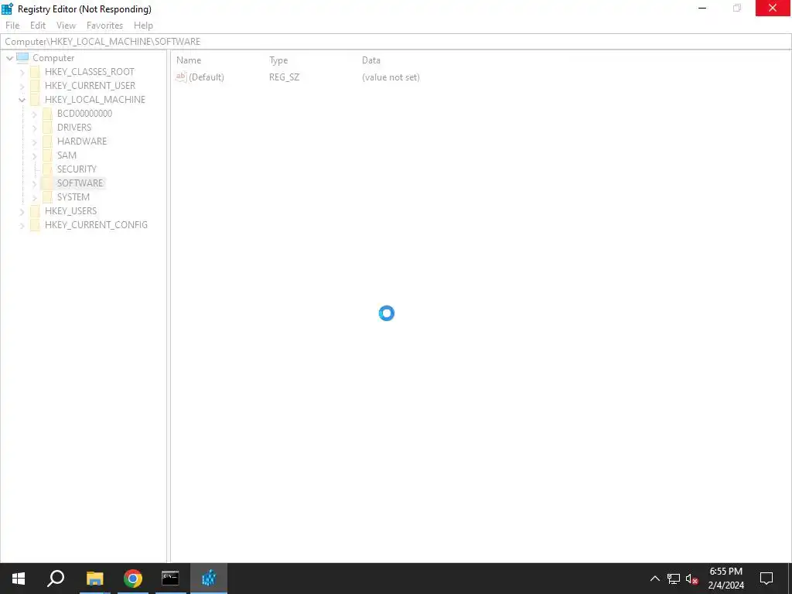Screen dimensions: 792x594
Task: Open taskbar Search
Action: pos(56,579)
